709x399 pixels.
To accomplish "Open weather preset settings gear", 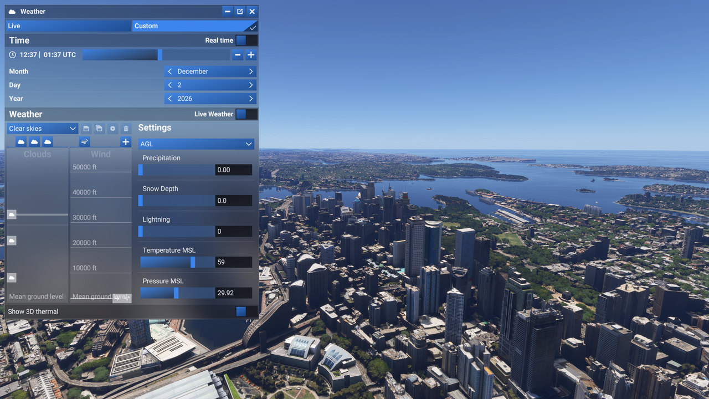I will [x=112, y=129].
